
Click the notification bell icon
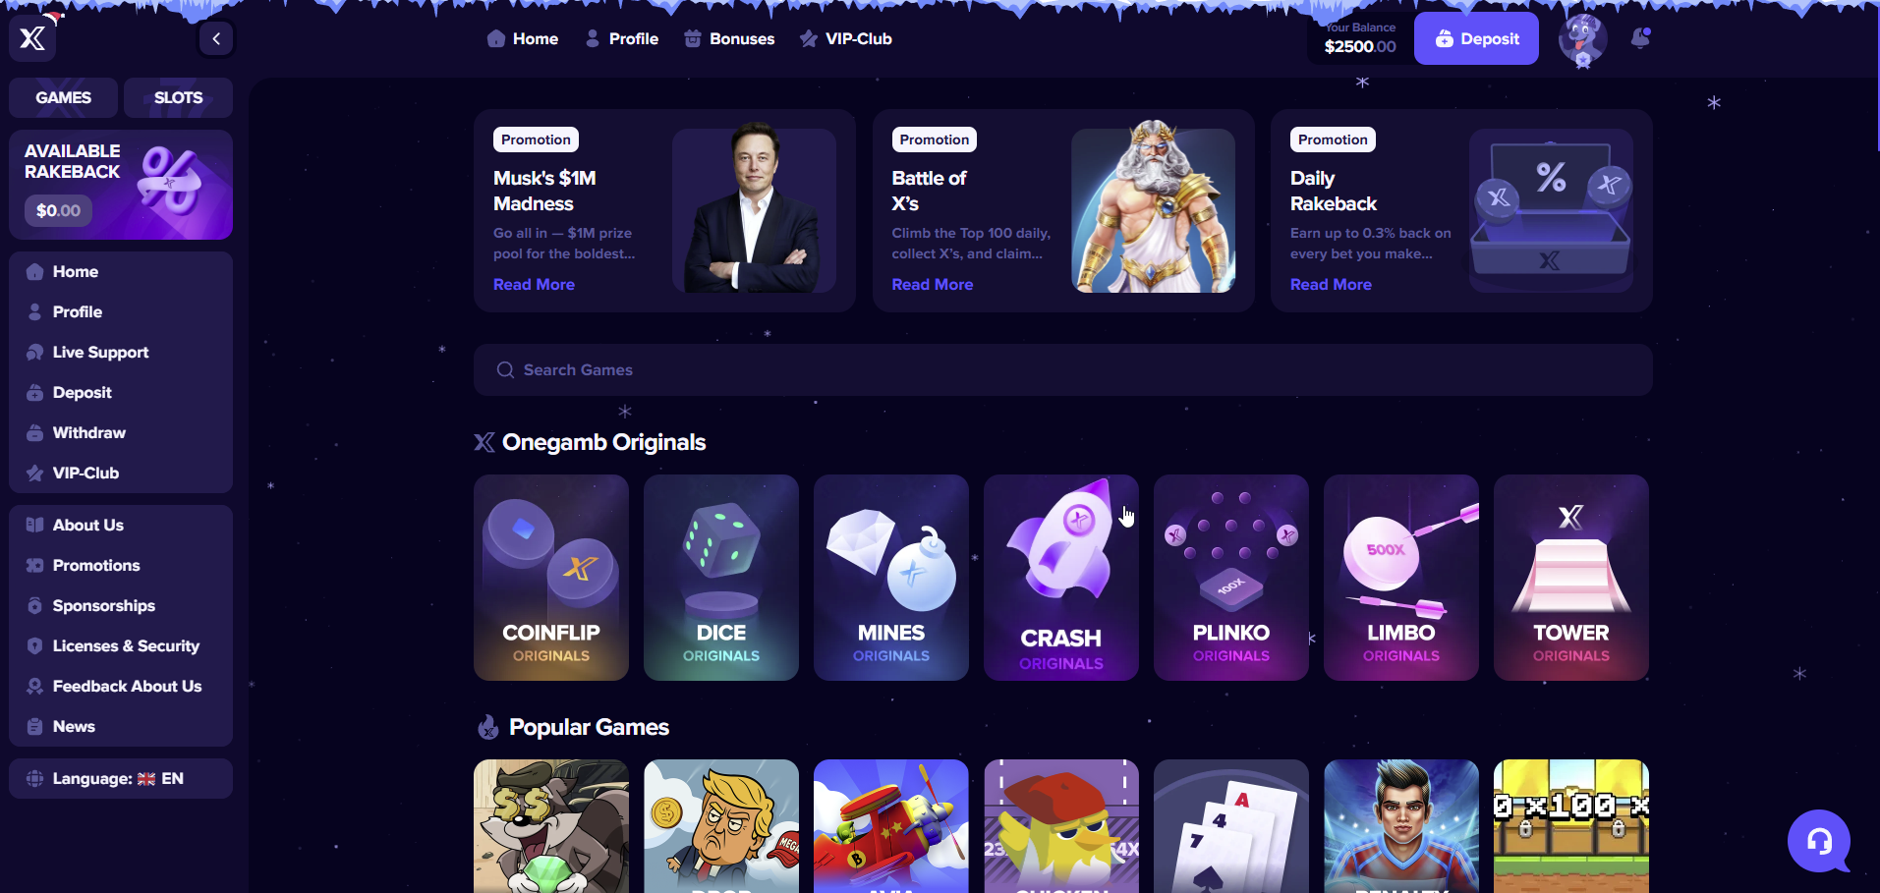point(1640,38)
